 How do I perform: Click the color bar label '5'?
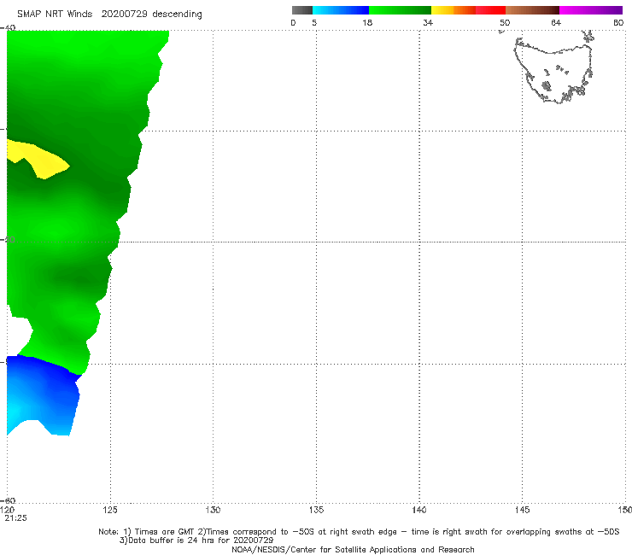tap(314, 23)
